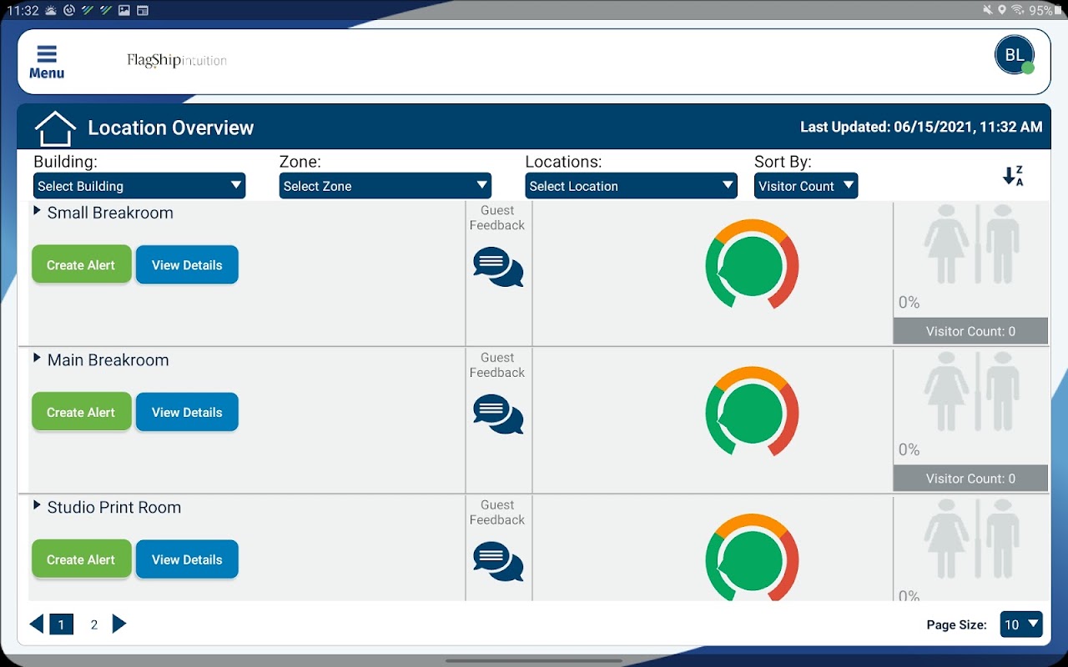The width and height of the screenshot is (1068, 667).
Task: Tap the Wi-Fi icon in status bar
Action: click(1018, 10)
